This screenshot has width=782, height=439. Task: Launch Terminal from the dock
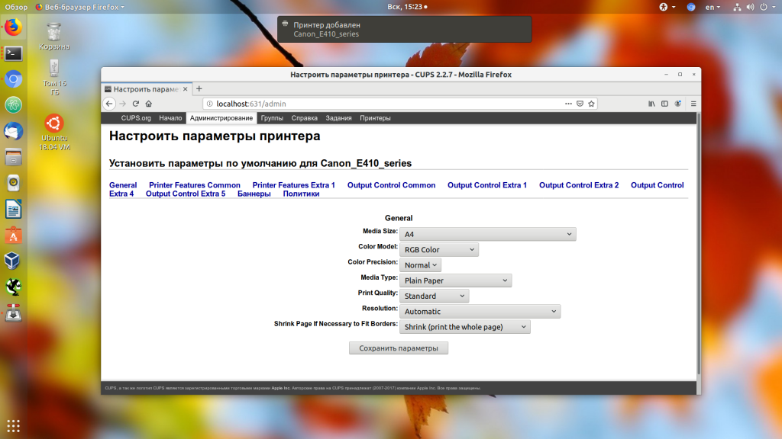coord(14,53)
